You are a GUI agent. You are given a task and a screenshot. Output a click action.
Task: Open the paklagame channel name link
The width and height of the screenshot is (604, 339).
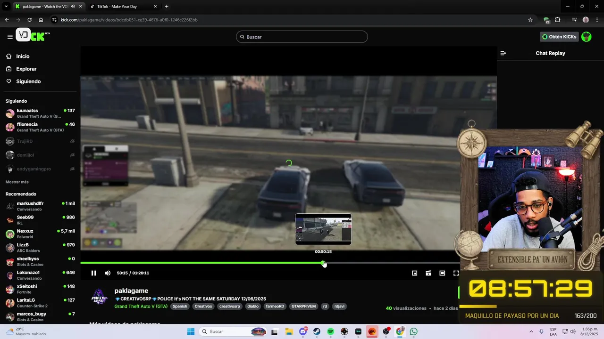point(131,291)
